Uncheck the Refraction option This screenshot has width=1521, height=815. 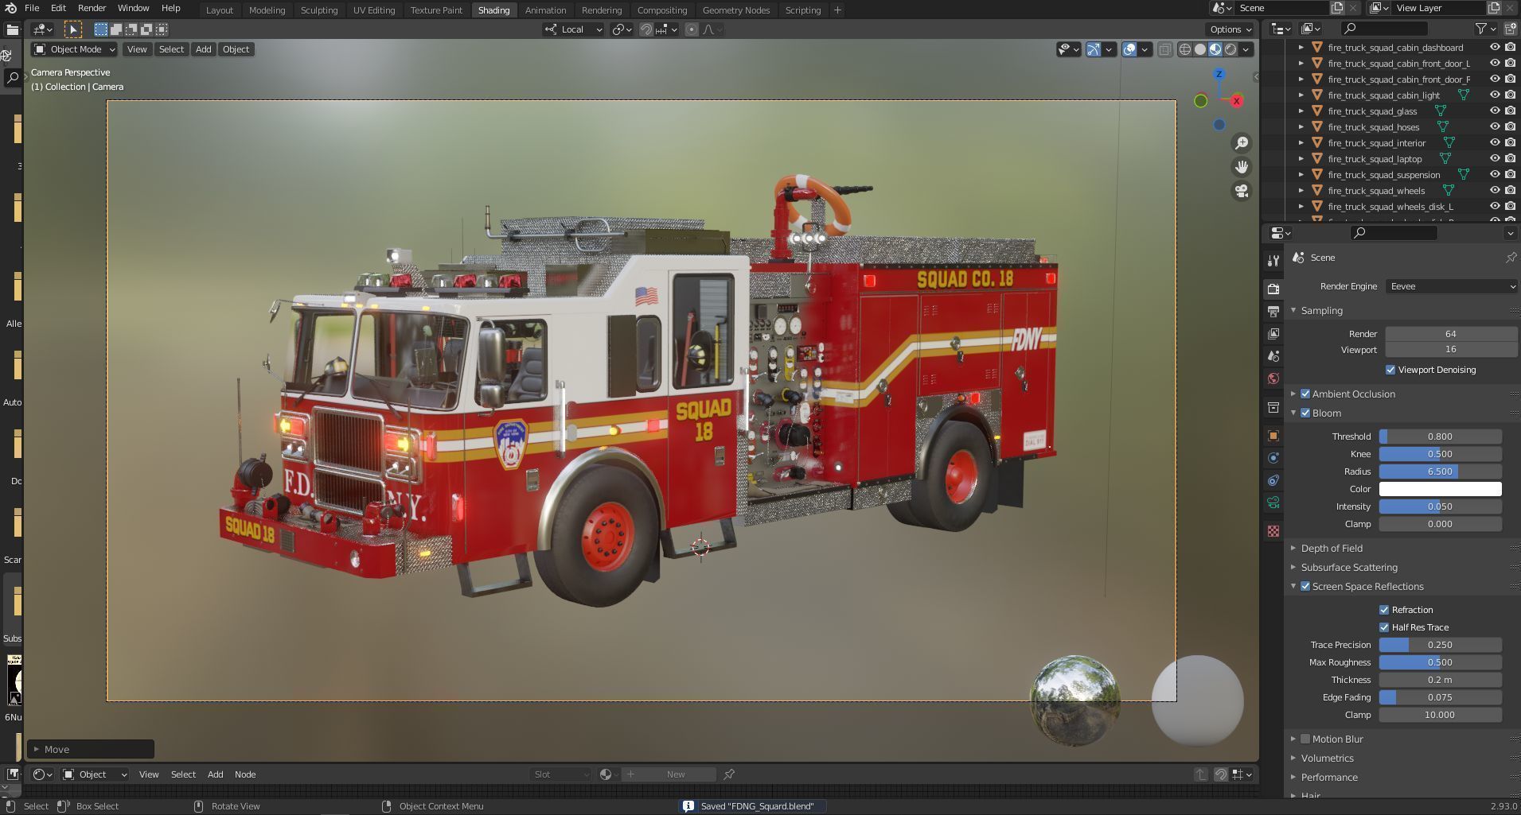[x=1384, y=610]
